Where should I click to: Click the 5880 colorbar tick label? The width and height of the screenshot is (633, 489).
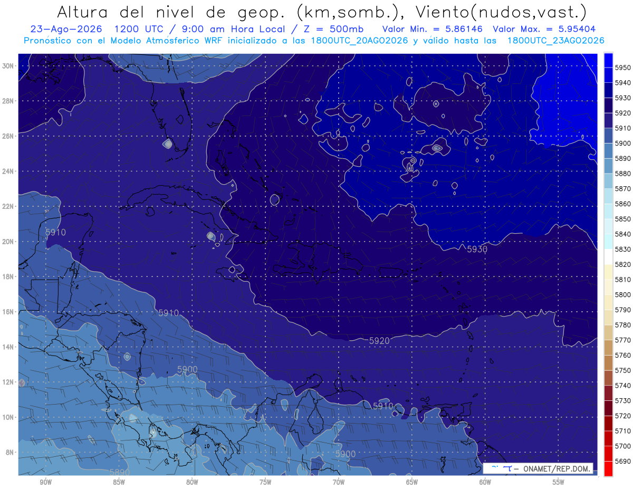click(622, 174)
